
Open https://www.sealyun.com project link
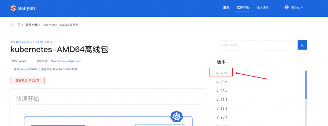click(65, 61)
